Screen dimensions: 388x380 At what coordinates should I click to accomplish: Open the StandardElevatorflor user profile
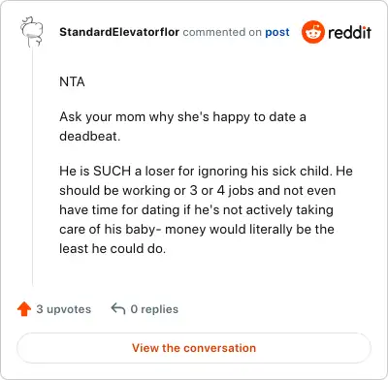coord(119,32)
